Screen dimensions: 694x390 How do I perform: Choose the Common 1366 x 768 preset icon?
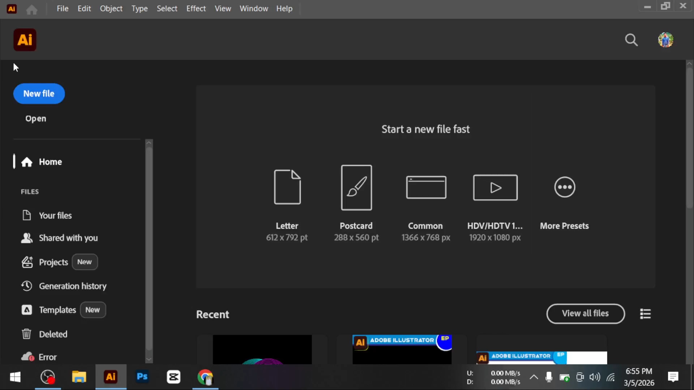[x=426, y=187]
